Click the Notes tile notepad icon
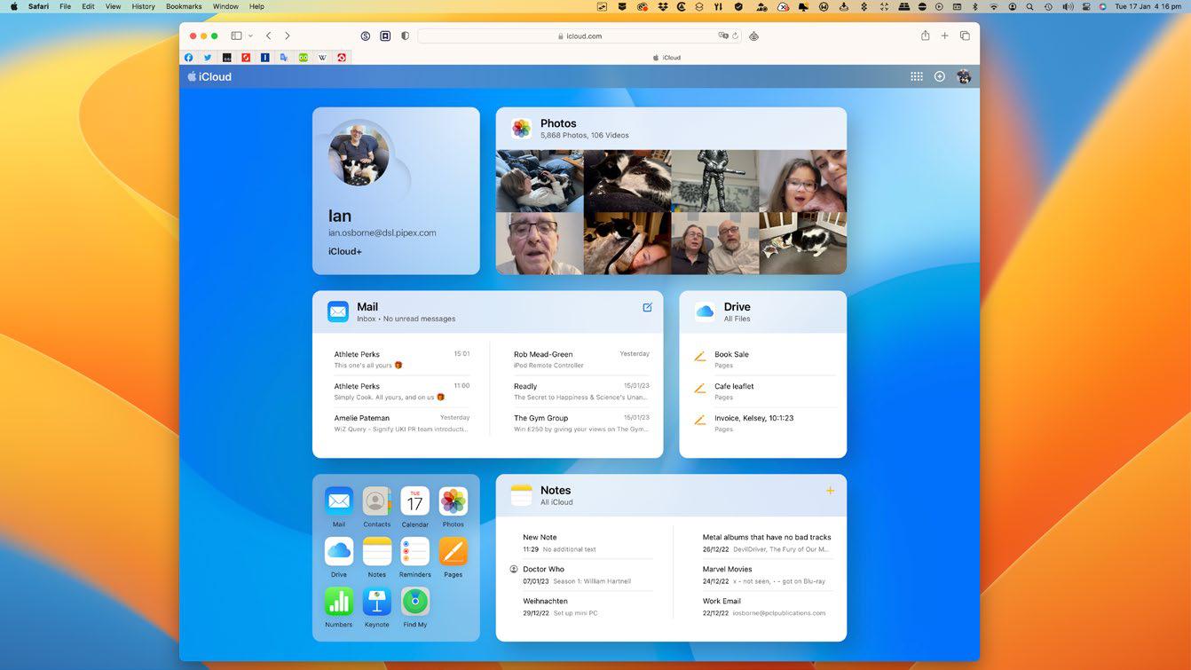Image resolution: width=1191 pixels, height=670 pixels. pyautogui.click(x=522, y=495)
